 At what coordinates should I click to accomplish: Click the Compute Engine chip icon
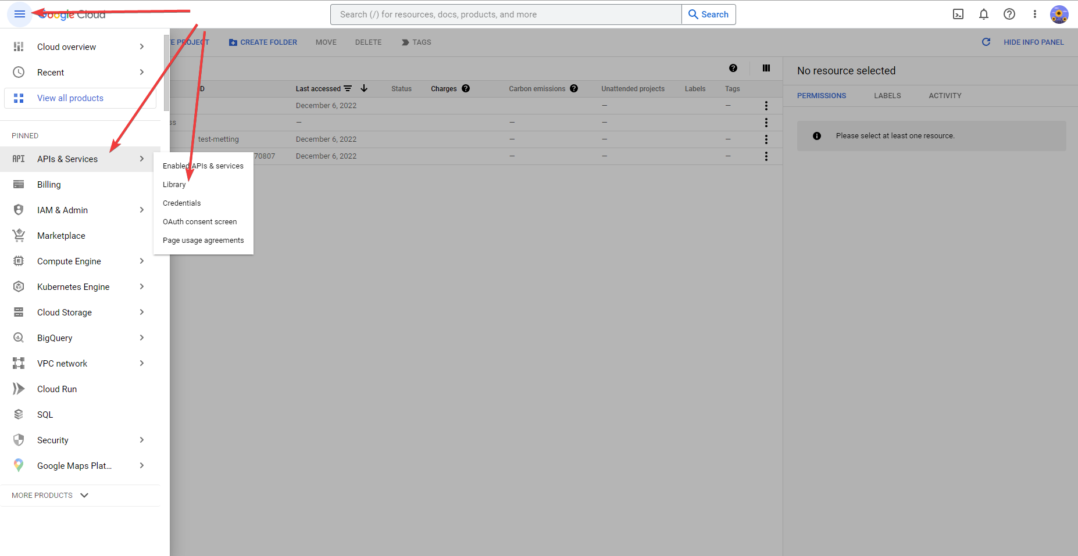pyautogui.click(x=19, y=261)
